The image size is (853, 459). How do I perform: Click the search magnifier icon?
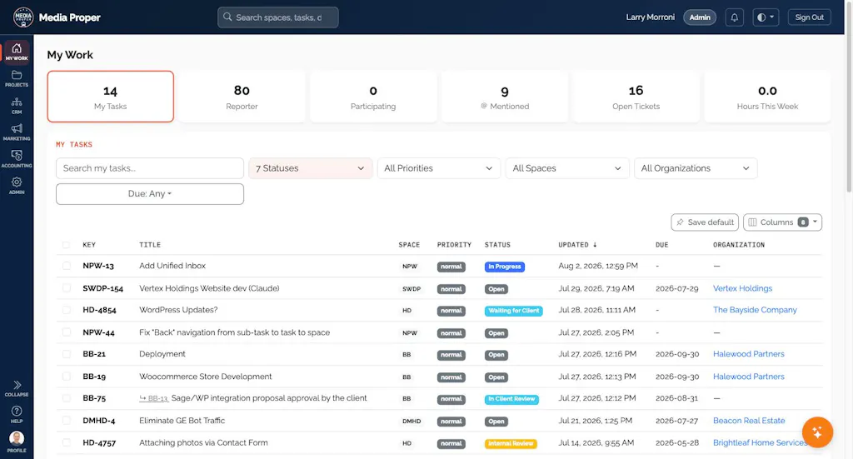coord(227,17)
